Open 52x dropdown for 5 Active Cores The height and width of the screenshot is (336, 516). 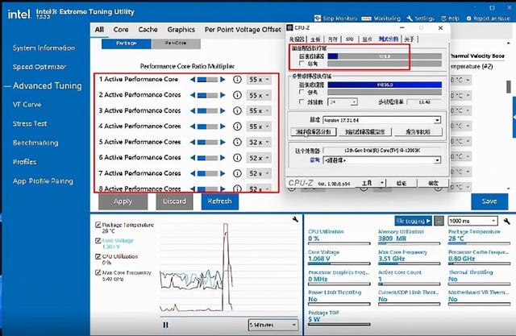coord(259,142)
